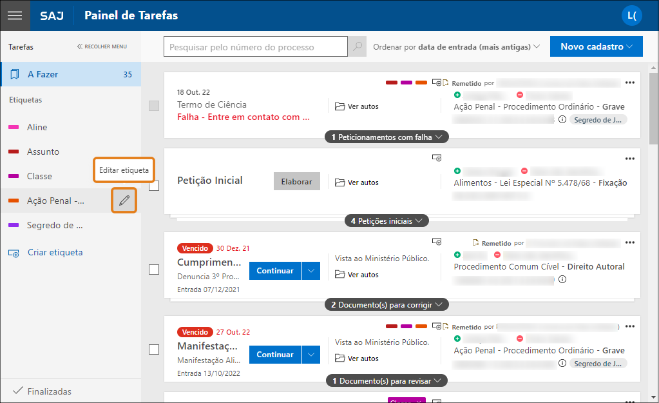The height and width of the screenshot is (403, 659).
Task: Click Elaborar button on Petição Inicial
Action: (296, 182)
